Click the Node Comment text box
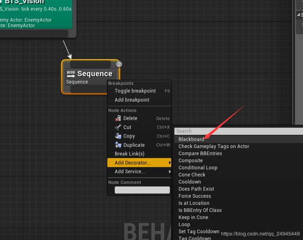This screenshot has height=240, width=303. pyautogui.click(x=142, y=190)
